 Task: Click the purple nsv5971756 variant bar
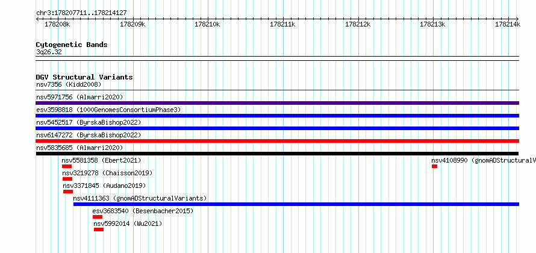click(277, 103)
